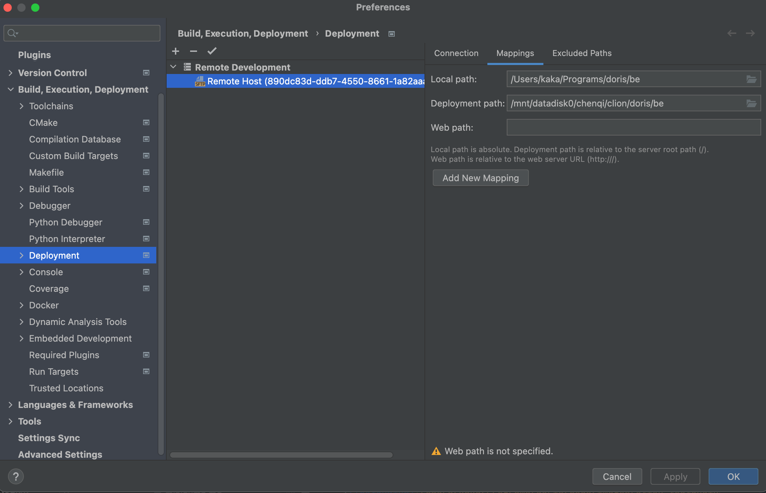The image size is (766, 493).
Task: Switch to the Connection tab
Action: click(x=456, y=53)
